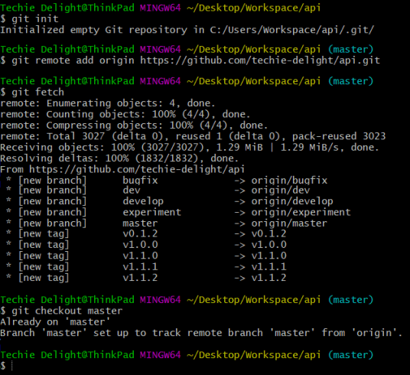The width and height of the screenshot is (410, 375).
Task: Click the 'Receiving objects: 100%' line
Action: coord(190,148)
